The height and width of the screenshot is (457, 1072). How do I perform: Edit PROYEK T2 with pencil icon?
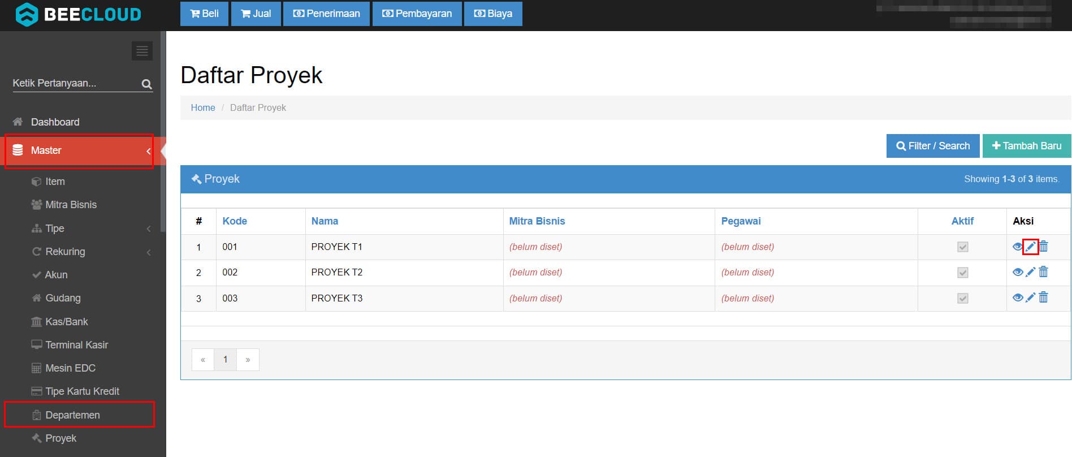1031,272
